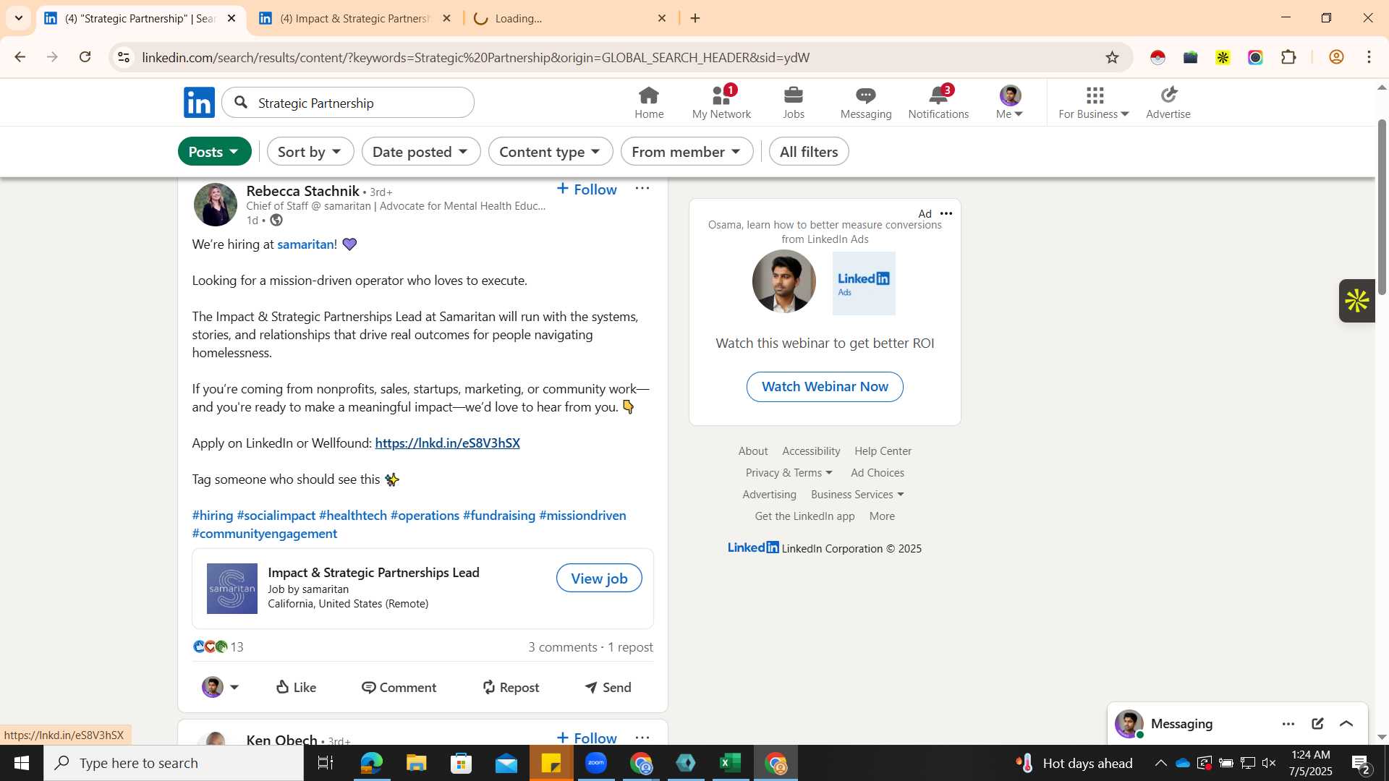1389x781 pixels.
Task: Open a new browser tab
Action: coord(695,19)
